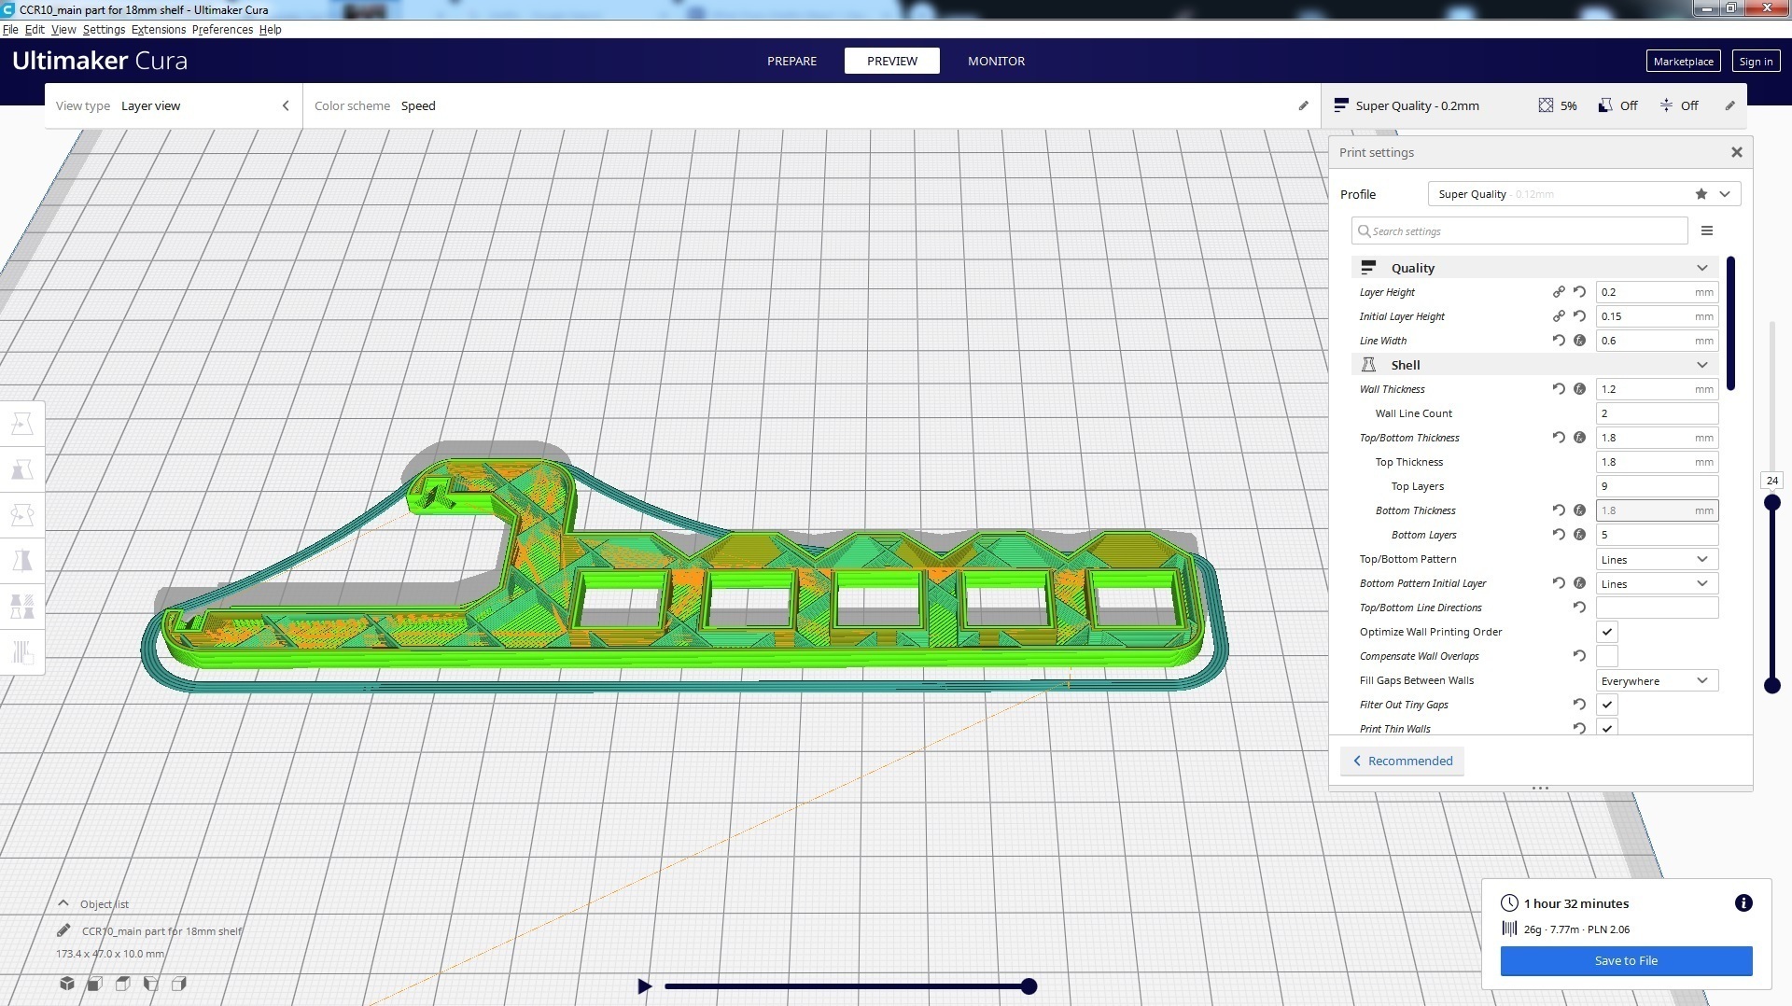
Task: Switch back to Recommended settings
Action: [1402, 761]
